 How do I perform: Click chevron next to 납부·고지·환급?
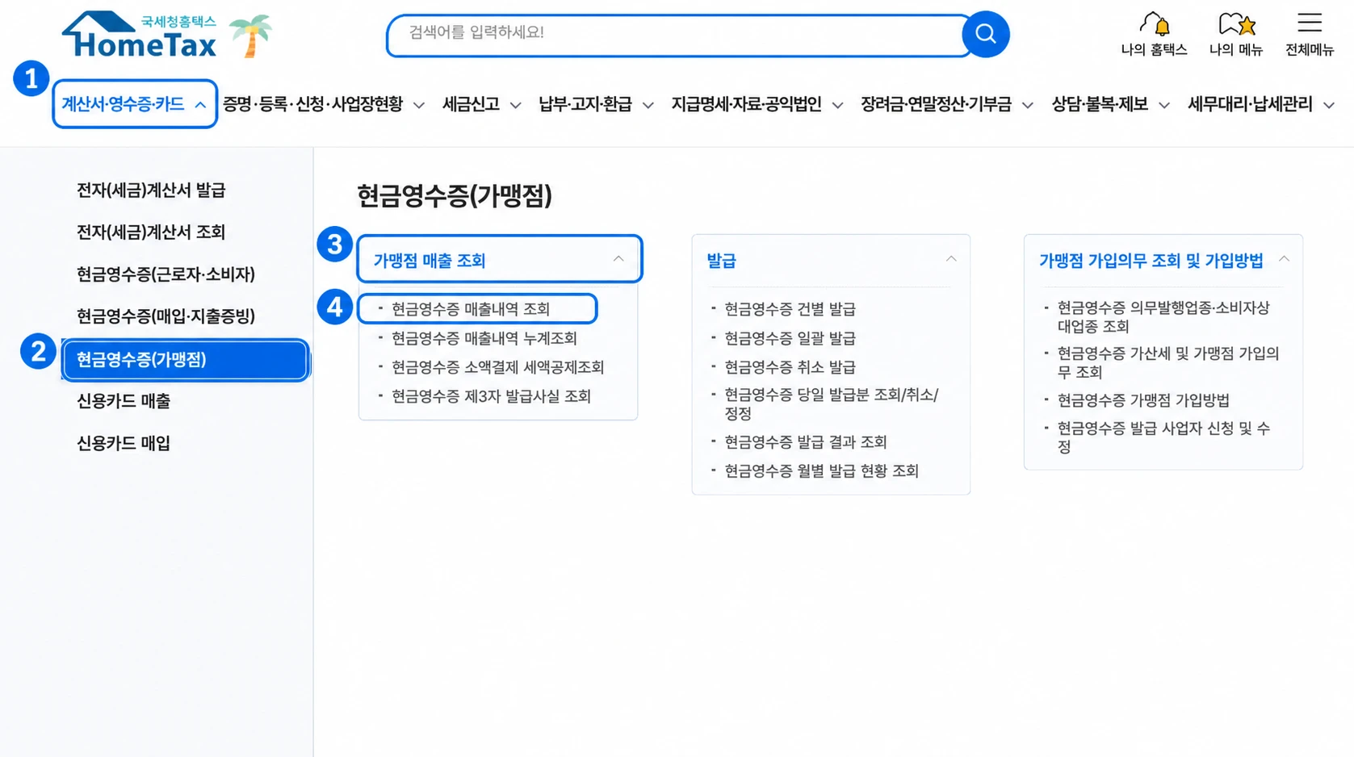(x=648, y=105)
